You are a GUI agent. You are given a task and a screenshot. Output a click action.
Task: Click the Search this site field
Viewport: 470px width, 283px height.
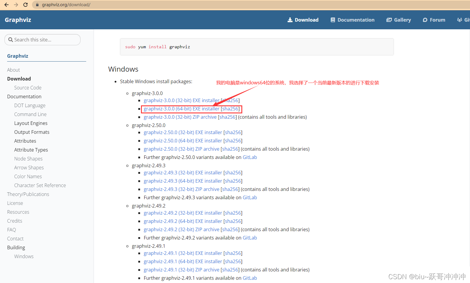pos(43,40)
